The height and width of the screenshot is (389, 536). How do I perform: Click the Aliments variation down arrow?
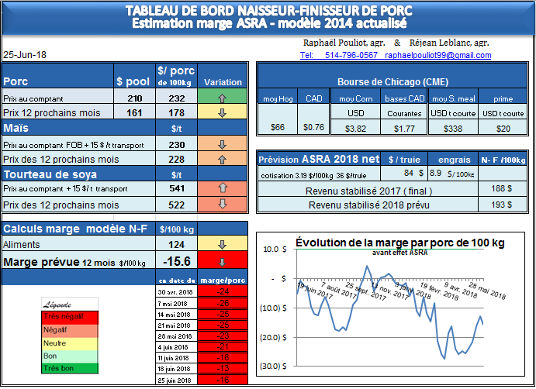click(x=222, y=245)
